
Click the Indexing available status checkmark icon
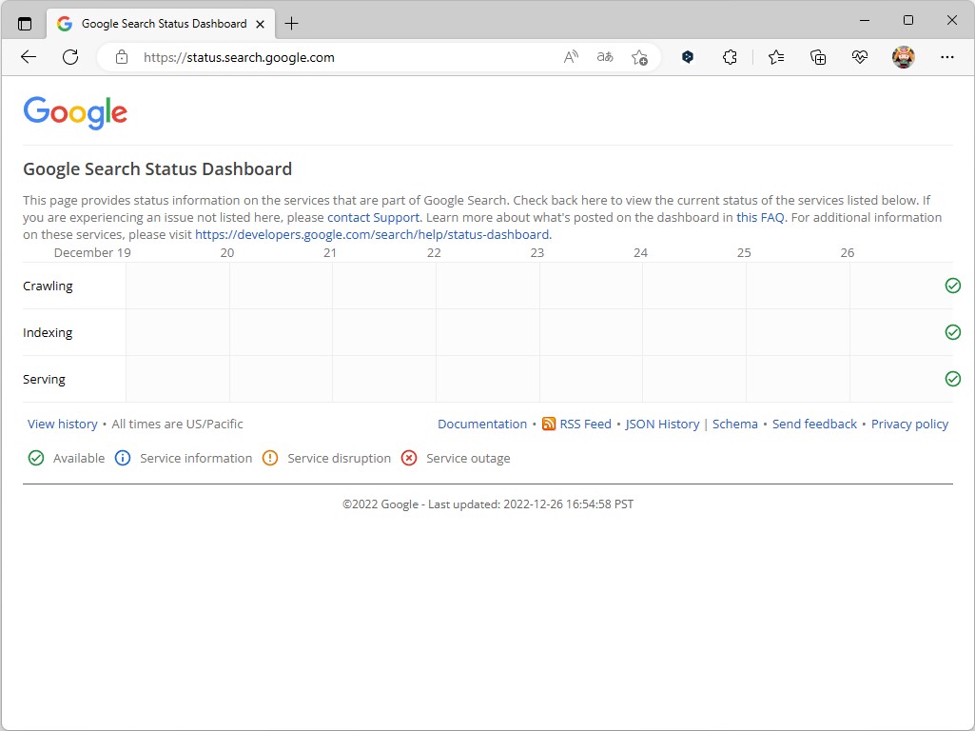point(953,332)
